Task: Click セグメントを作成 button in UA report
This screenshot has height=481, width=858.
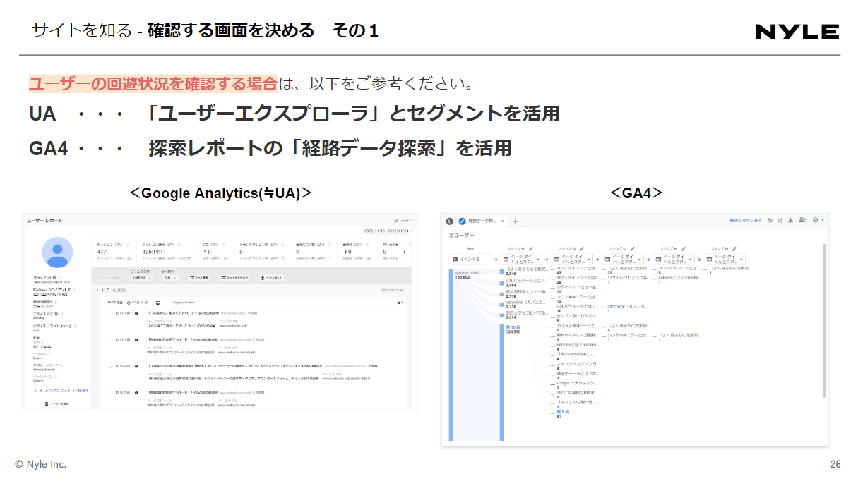Action: [x=109, y=278]
